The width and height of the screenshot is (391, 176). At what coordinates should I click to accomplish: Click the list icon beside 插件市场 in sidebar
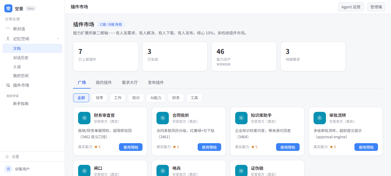[8, 85]
